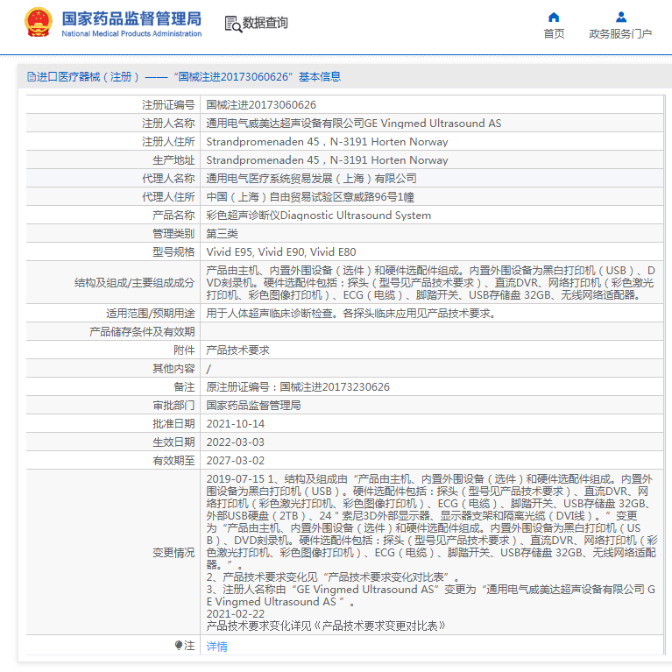Click the 注册人名称 GE Vingmed value cell
Viewport: 672px width, 672px height.
pyautogui.click(x=353, y=124)
